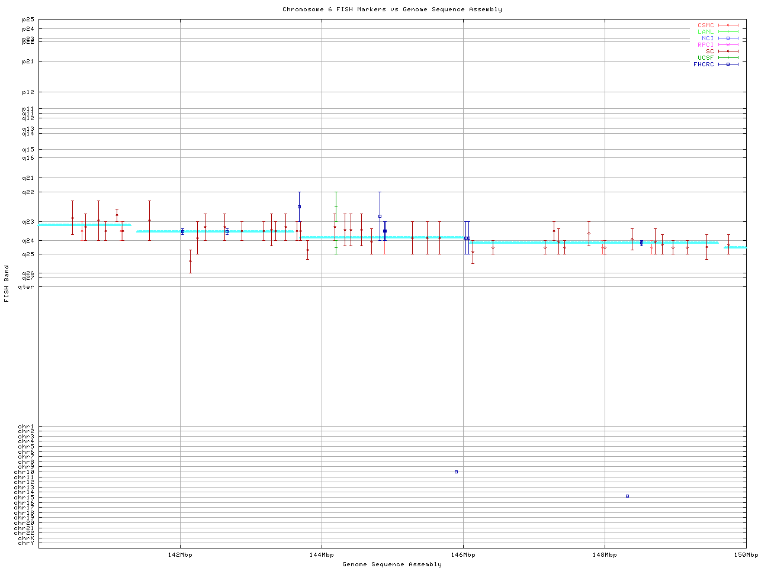Click the 148Mbp x-axis tick label
The image size is (758, 568).
tap(605, 555)
